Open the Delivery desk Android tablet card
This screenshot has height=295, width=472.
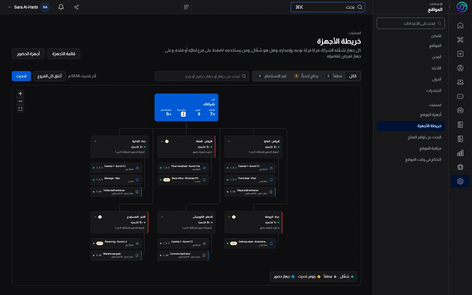(x=250, y=243)
